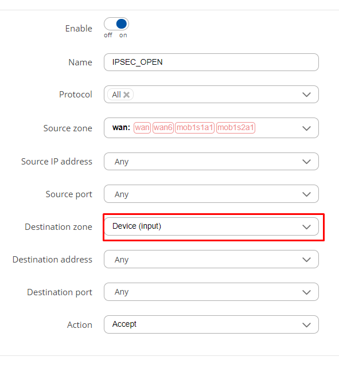Select the wan6 interface tag
This screenshot has height=368, width=339.
pyautogui.click(x=163, y=128)
